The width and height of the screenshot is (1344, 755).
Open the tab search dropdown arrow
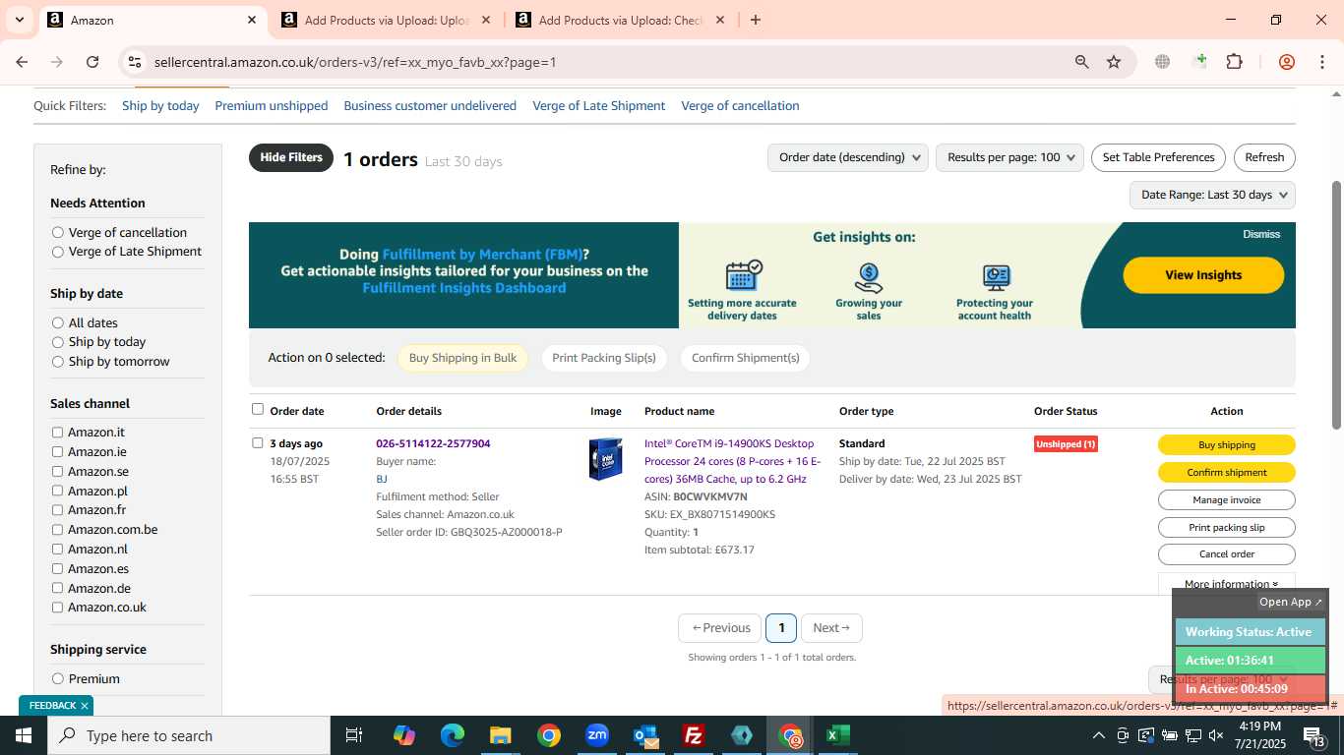coord(19,20)
